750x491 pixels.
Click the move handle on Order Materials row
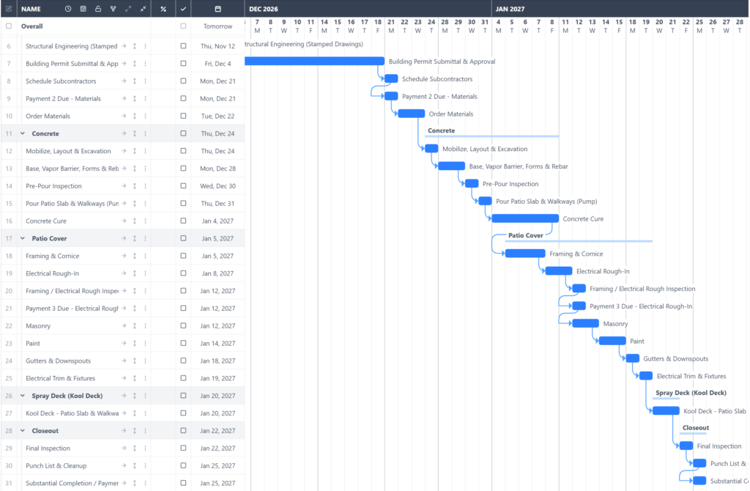pos(135,116)
